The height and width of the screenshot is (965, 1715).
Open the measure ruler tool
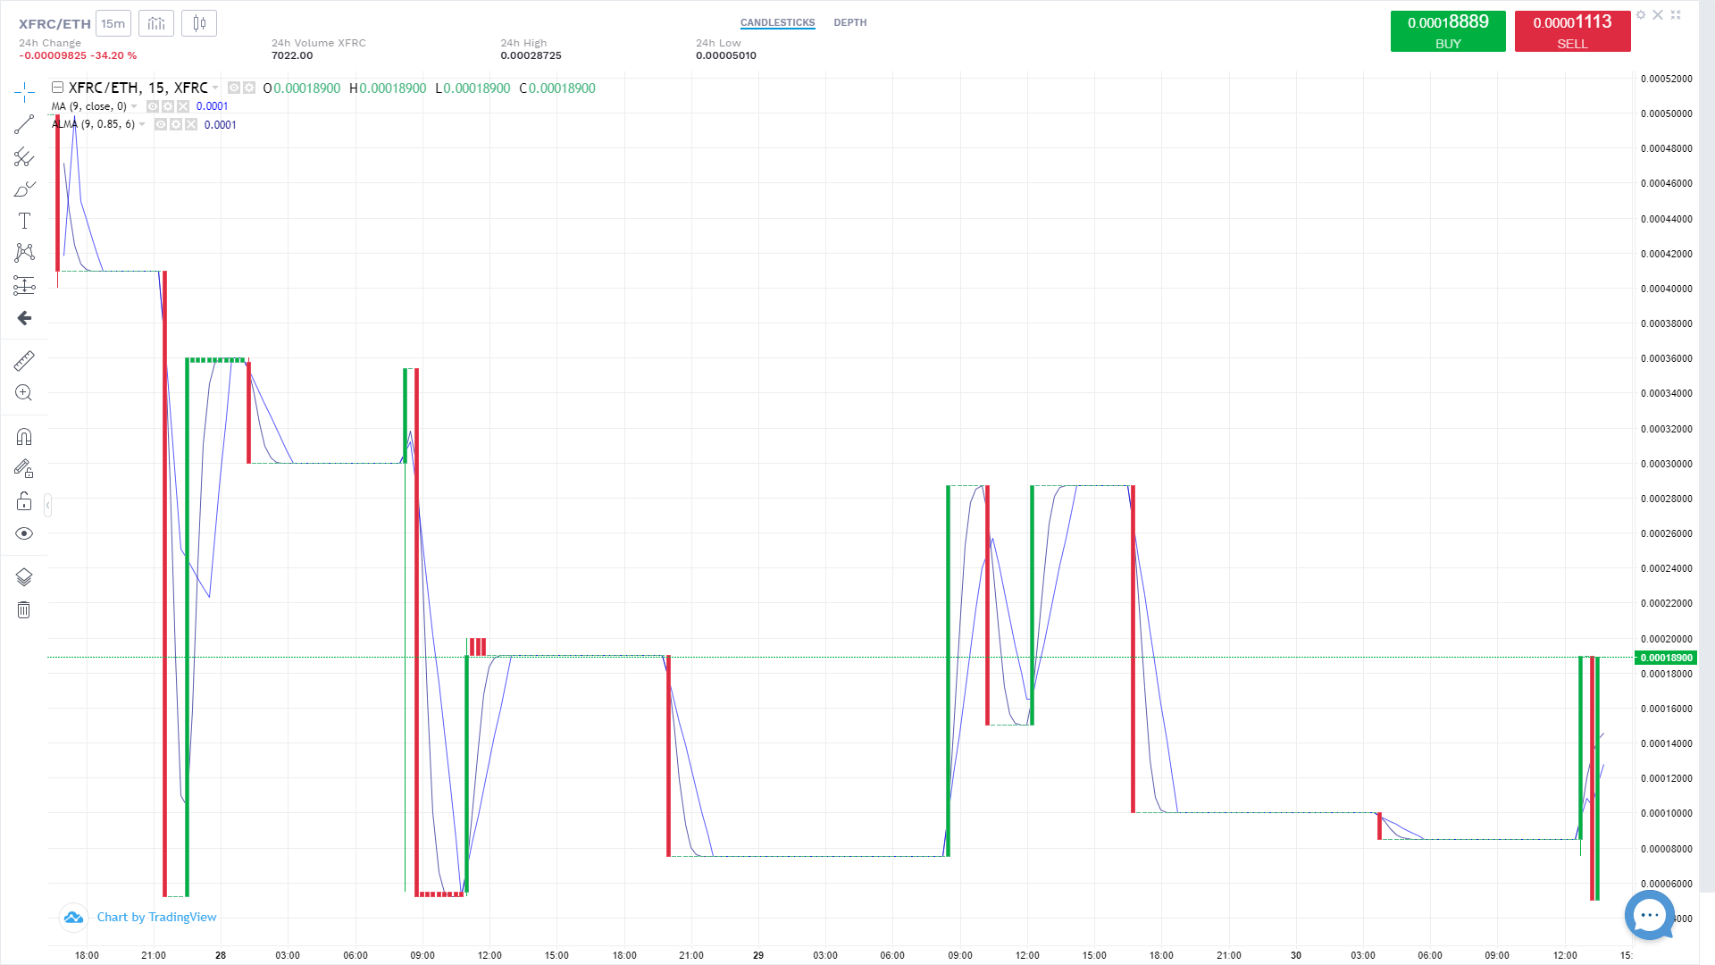click(24, 360)
